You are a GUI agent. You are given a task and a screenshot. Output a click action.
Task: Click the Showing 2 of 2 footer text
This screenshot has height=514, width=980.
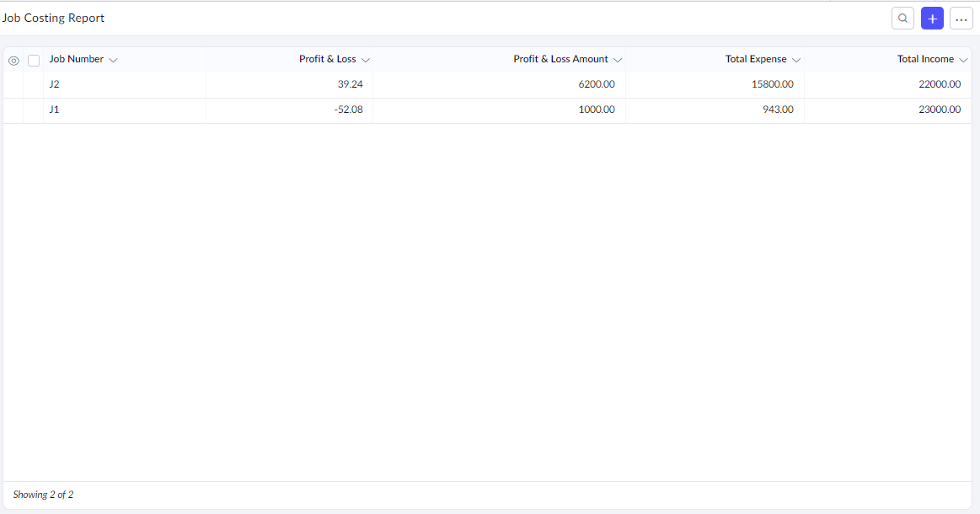(43, 495)
